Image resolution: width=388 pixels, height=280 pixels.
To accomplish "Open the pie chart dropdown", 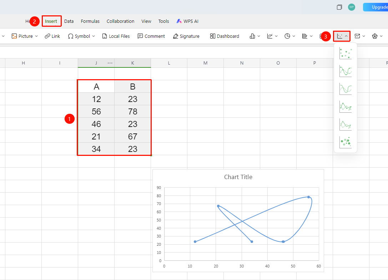I will pyautogui.click(x=290, y=36).
